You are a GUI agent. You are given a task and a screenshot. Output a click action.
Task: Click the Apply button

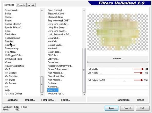[x=111, y=108]
